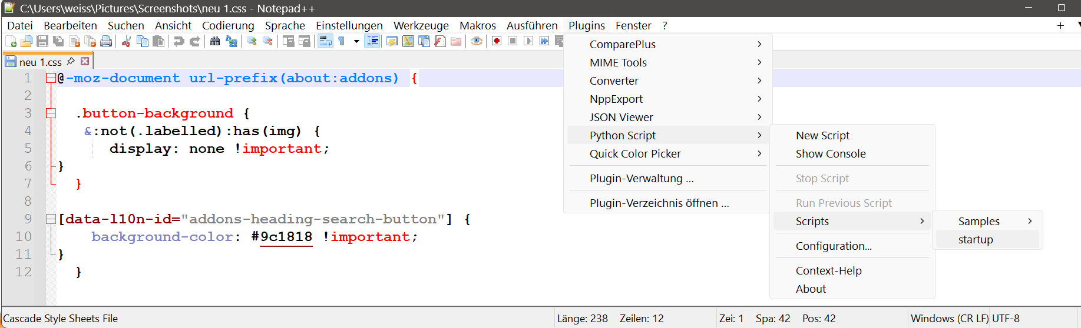
Task: Click the Function List toolbar icon
Action: click(440, 41)
